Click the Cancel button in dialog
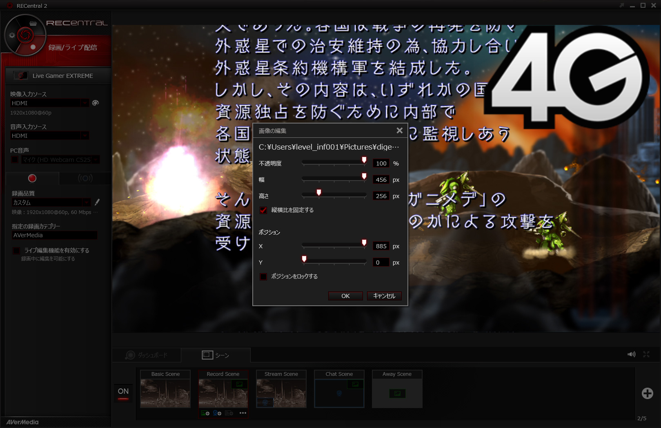The height and width of the screenshot is (428, 661). pos(384,296)
